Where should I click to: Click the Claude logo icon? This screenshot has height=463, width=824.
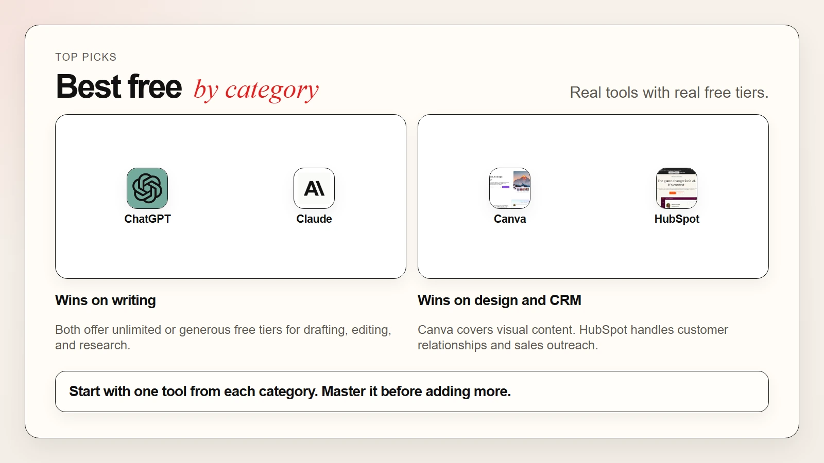click(x=314, y=188)
